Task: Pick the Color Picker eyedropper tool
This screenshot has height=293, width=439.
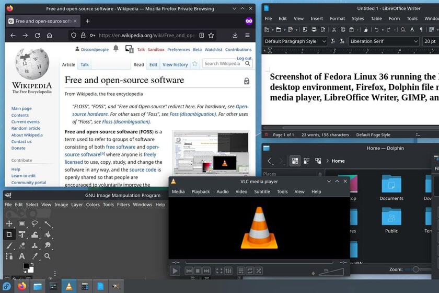Action: 34,256
